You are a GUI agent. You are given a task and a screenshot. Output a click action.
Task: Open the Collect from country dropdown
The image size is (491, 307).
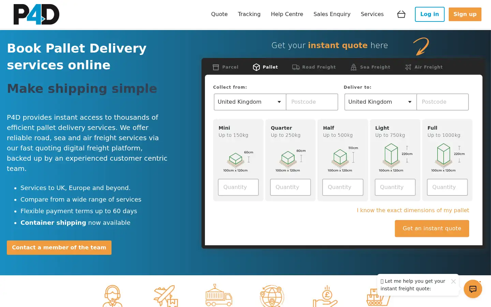(250, 102)
